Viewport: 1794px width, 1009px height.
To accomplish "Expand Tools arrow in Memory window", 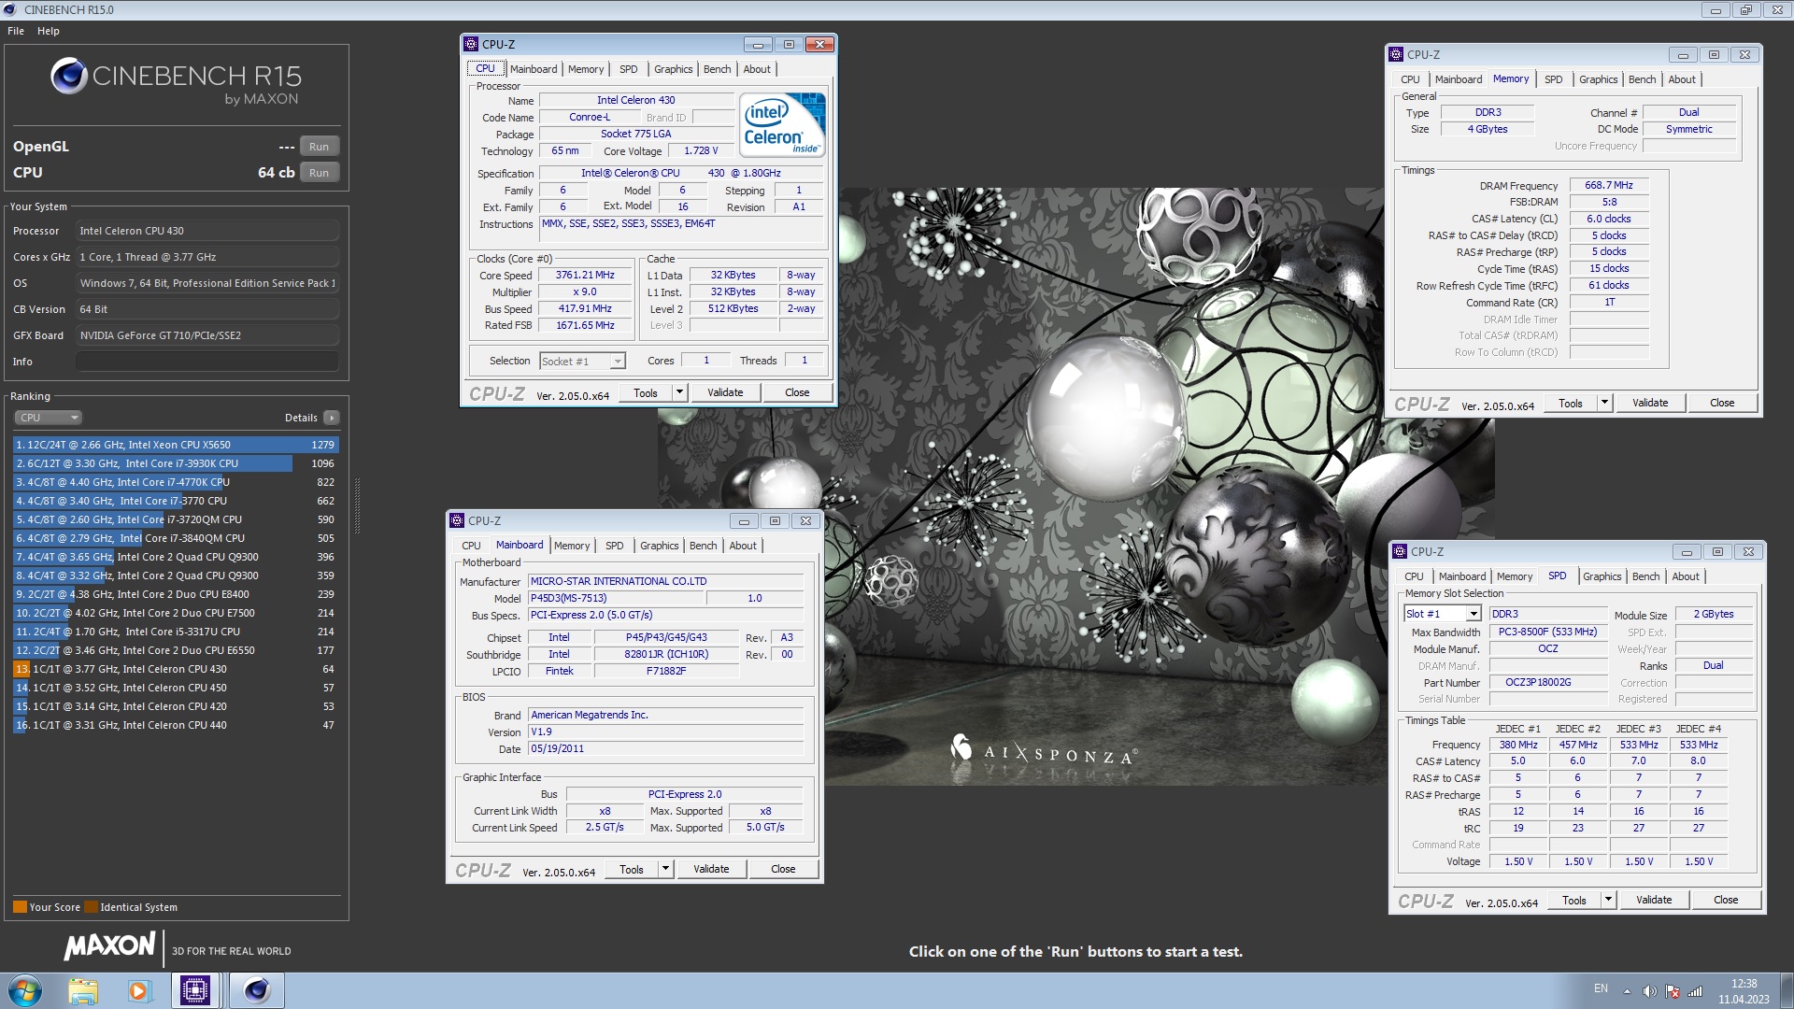I will click(x=1604, y=403).
